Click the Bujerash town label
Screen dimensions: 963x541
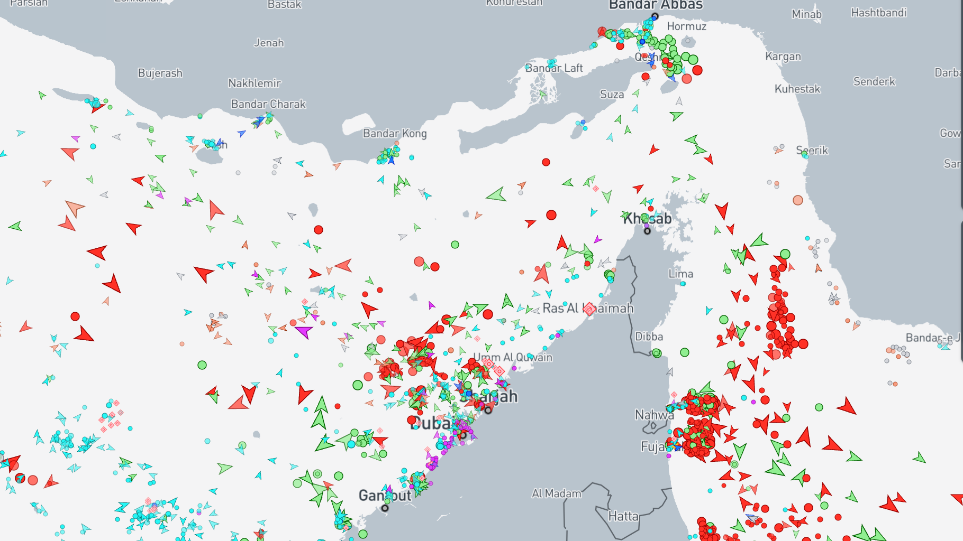pos(160,73)
